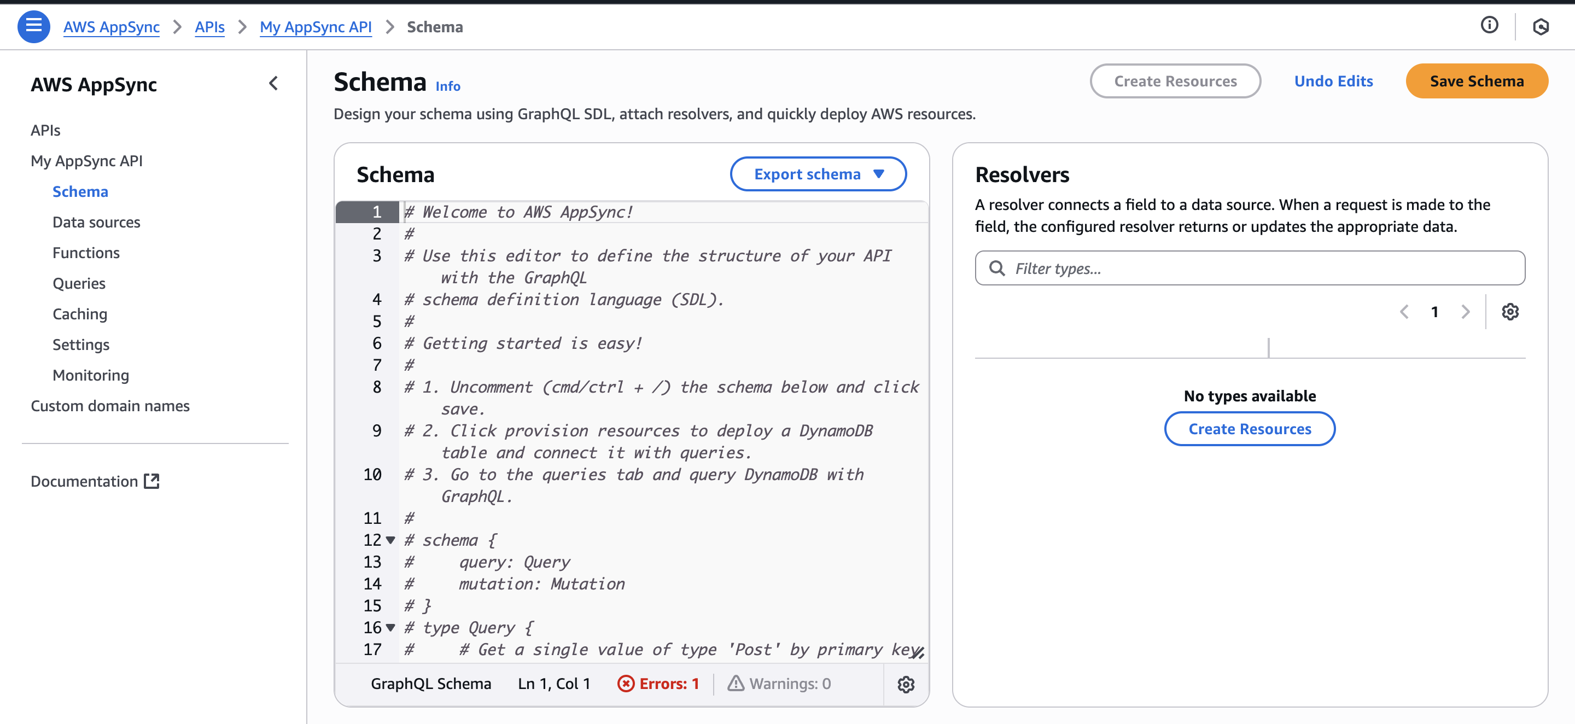Image resolution: width=1575 pixels, height=724 pixels.
Task: Open Data sources in the sidebar
Action: (x=96, y=222)
